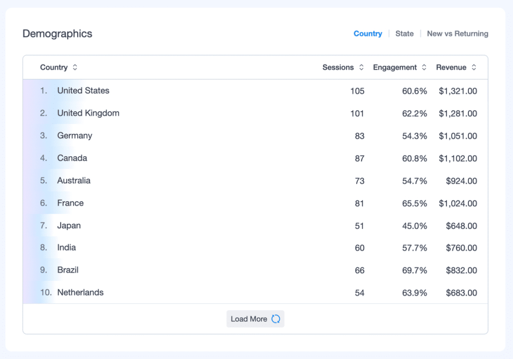The width and height of the screenshot is (513, 359).
Task: Select the India row name
Action: pos(67,247)
